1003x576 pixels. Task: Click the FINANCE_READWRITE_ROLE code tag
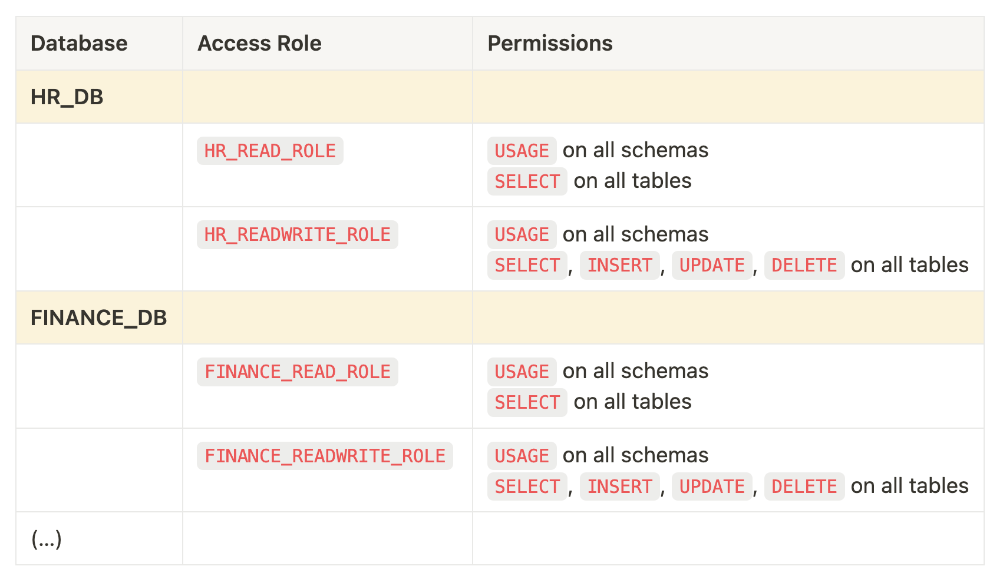coord(325,456)
